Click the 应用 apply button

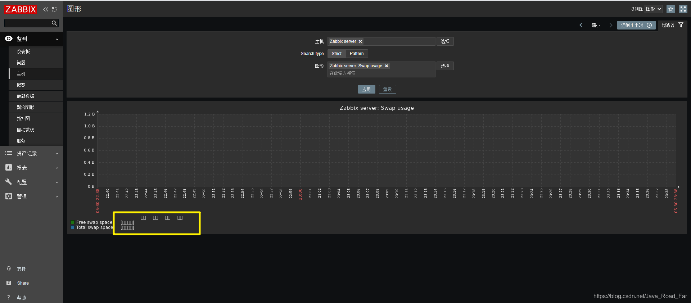click(x=367, y=89)
